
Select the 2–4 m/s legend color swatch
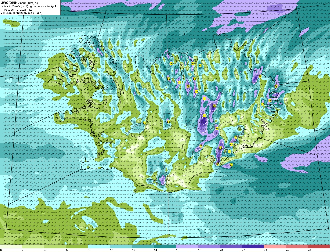[33, 246]
